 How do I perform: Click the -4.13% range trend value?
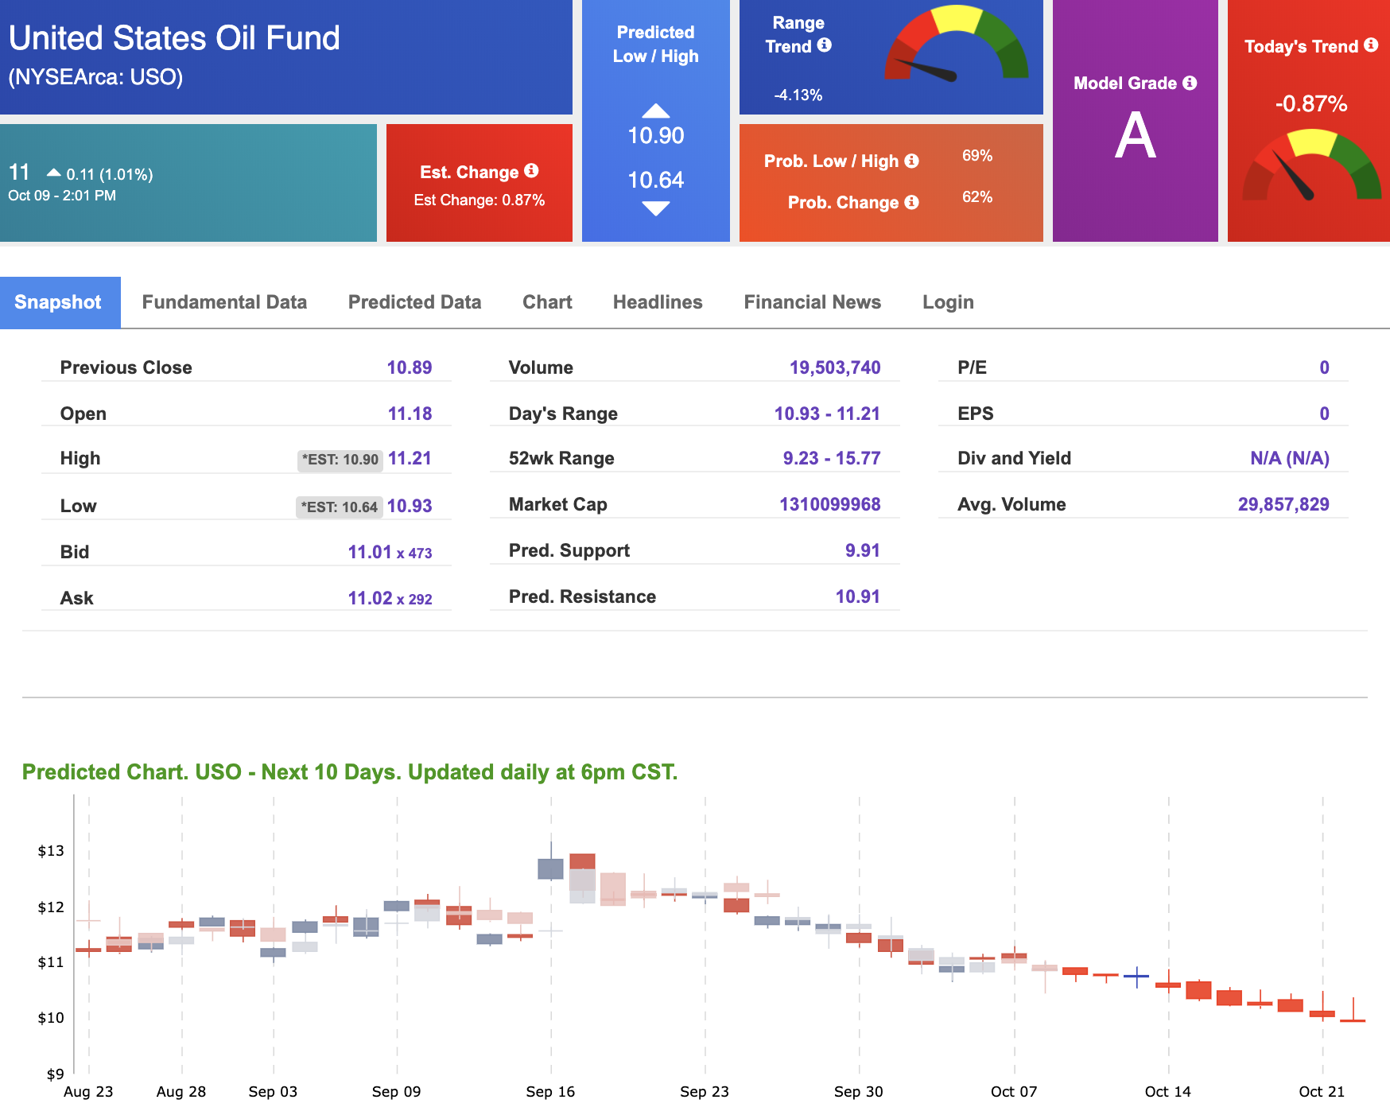coord(798,95)
